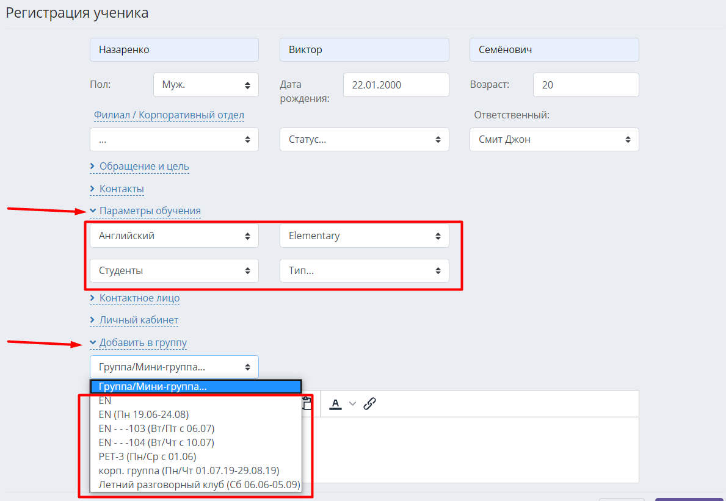726x501 pixels.
Task: Expand the Контактное лицо section
Action: [x=135, y=298]
